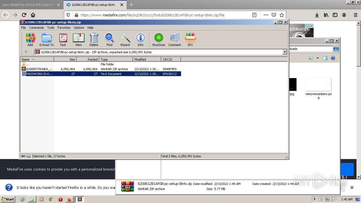361x203 pixels.
Task: Click the 'Selected 1 file, 27 bytes' status
Action: (49, 156)
